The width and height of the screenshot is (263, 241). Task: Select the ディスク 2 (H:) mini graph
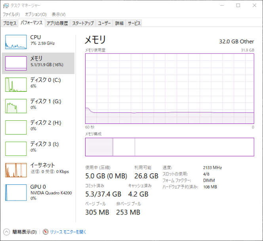pos(16,127)
